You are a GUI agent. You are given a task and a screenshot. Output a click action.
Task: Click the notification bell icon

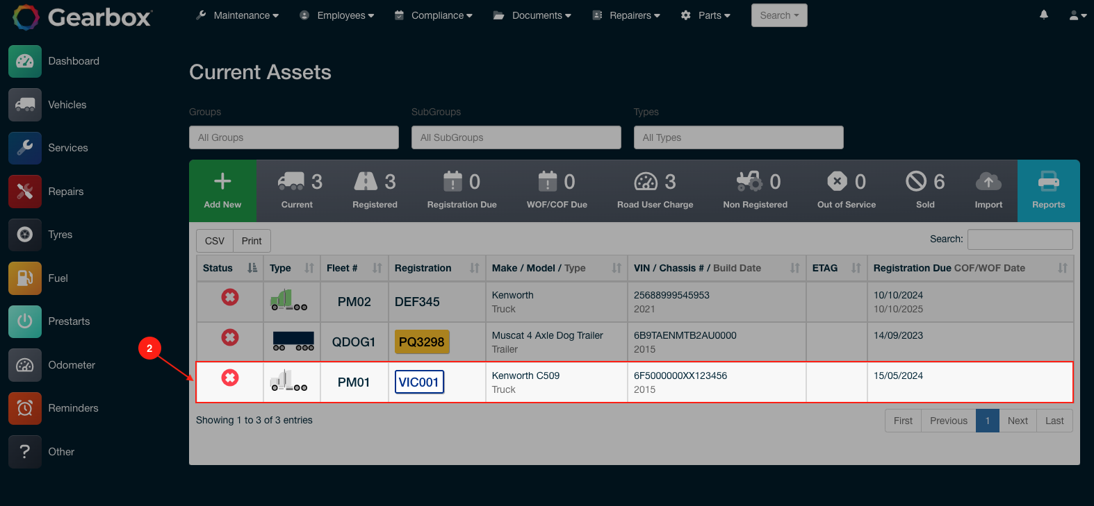(x=1044, y=15)
